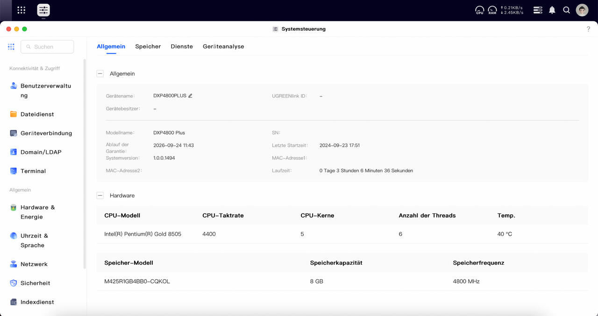
Task: Open Terminal settings in the sidebar
Action: point(28,171)
